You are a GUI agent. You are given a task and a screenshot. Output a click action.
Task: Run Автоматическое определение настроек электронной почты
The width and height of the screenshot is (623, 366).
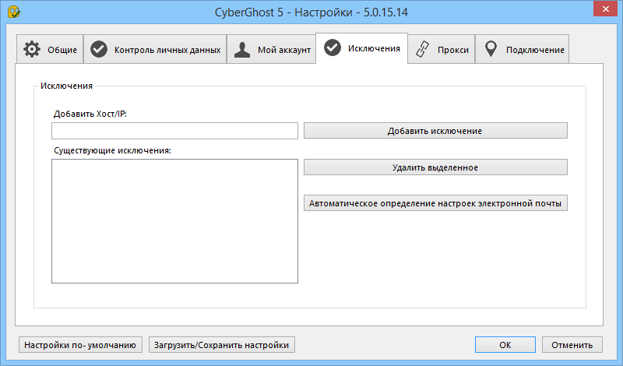(435, 203)
